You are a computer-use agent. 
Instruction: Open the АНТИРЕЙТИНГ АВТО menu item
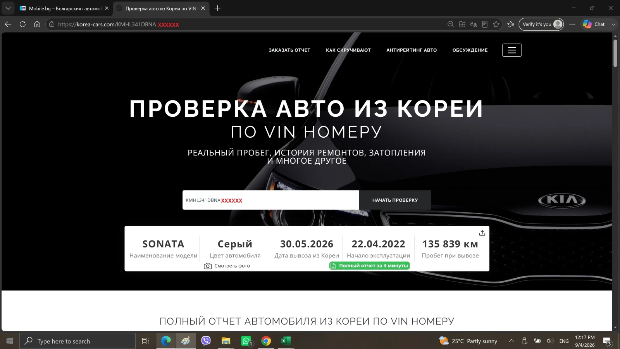(x=412, y=50)
